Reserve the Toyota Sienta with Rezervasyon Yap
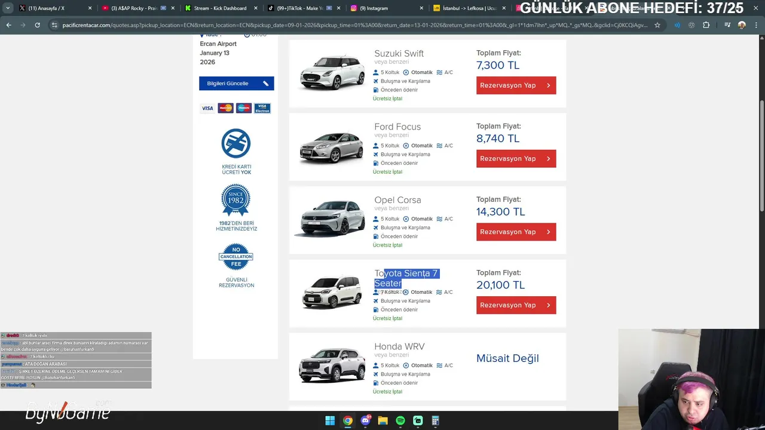Screen dimensions: 765x430 516,305
